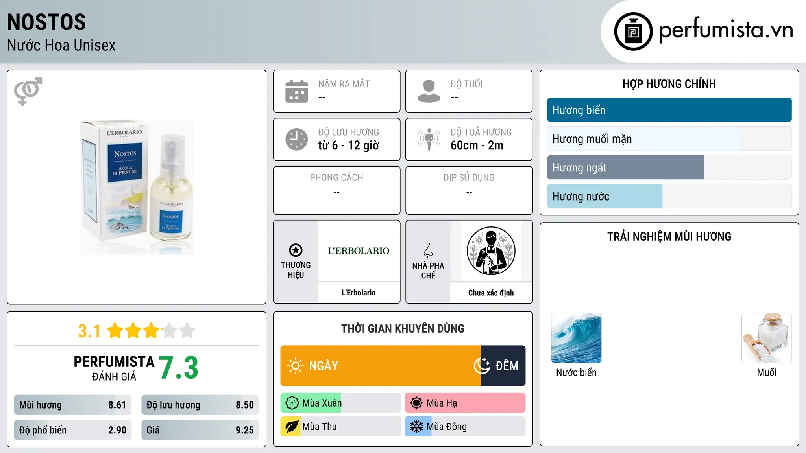Click the star rating row
The width and height of the screenshot is (806, 453).
[151, 331]
